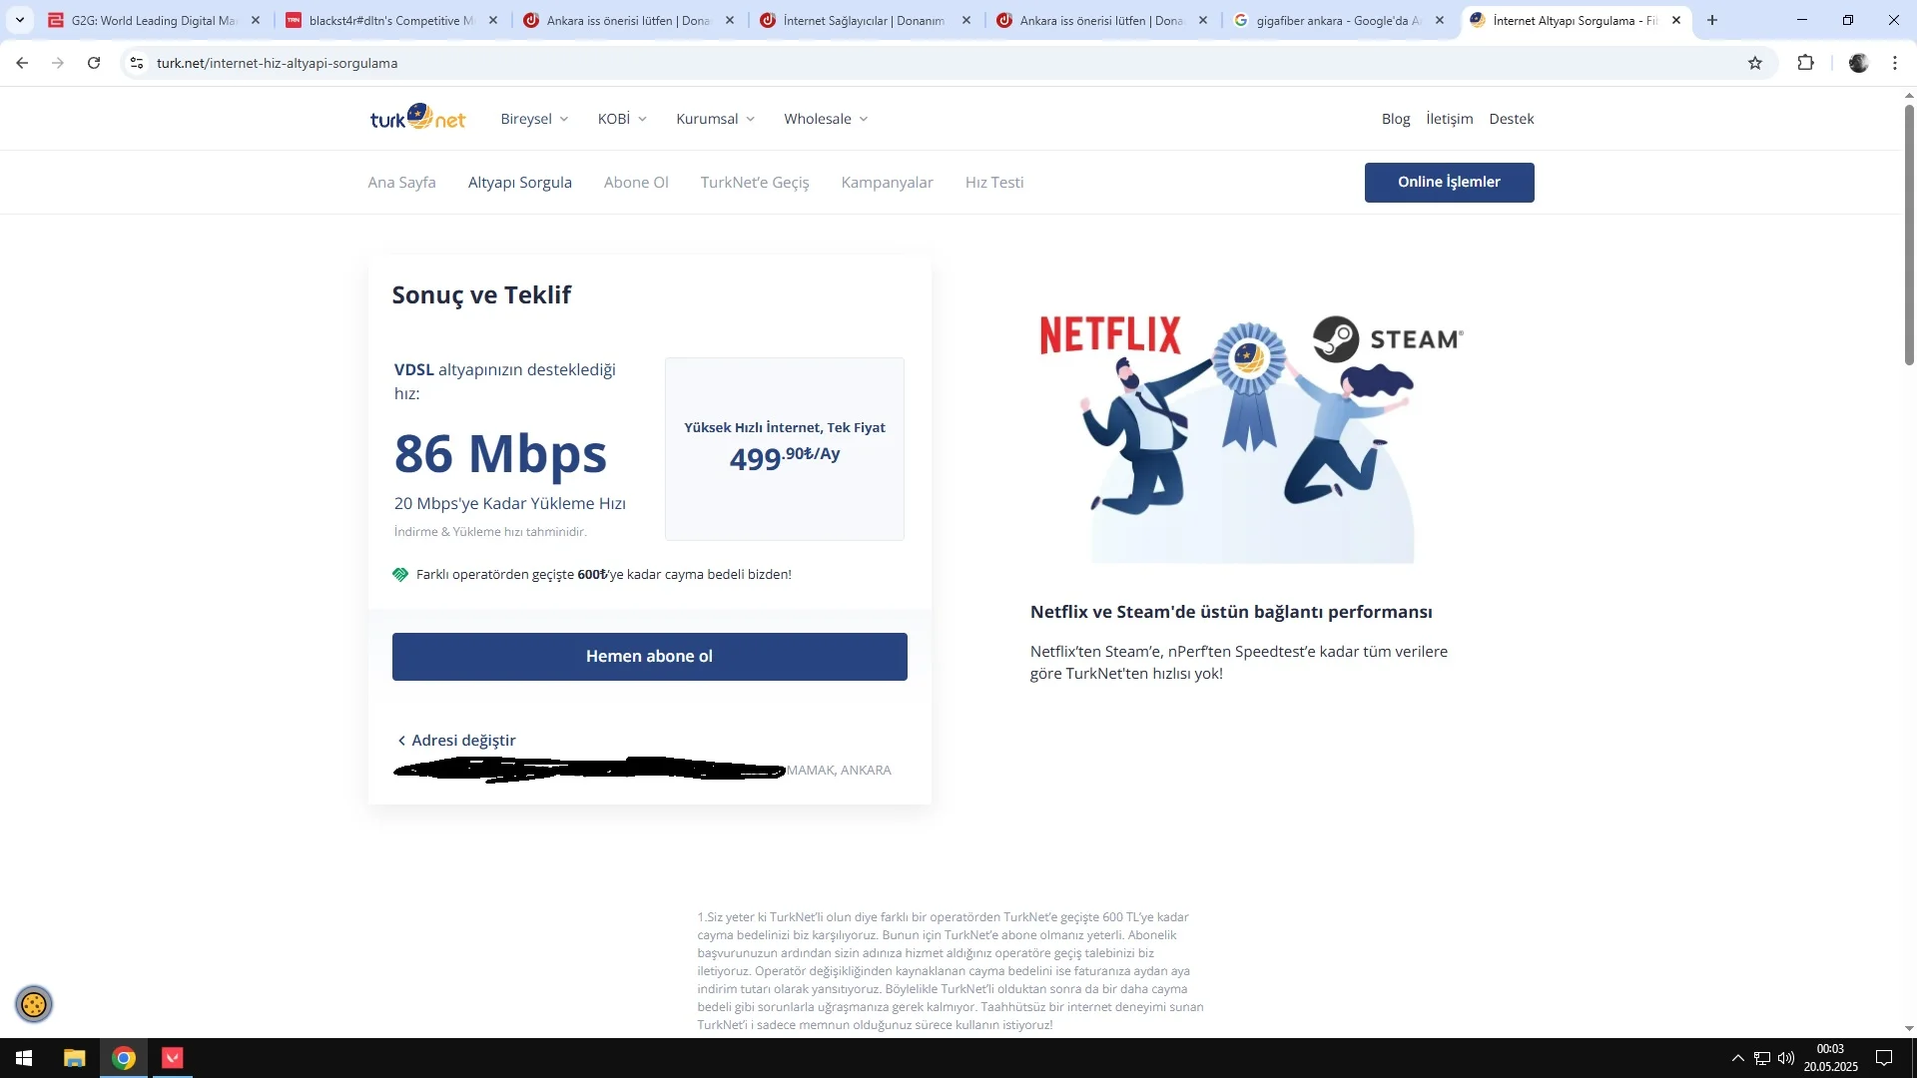
Task: Click the Hemen abone ol button
Action: click(649, 657)
